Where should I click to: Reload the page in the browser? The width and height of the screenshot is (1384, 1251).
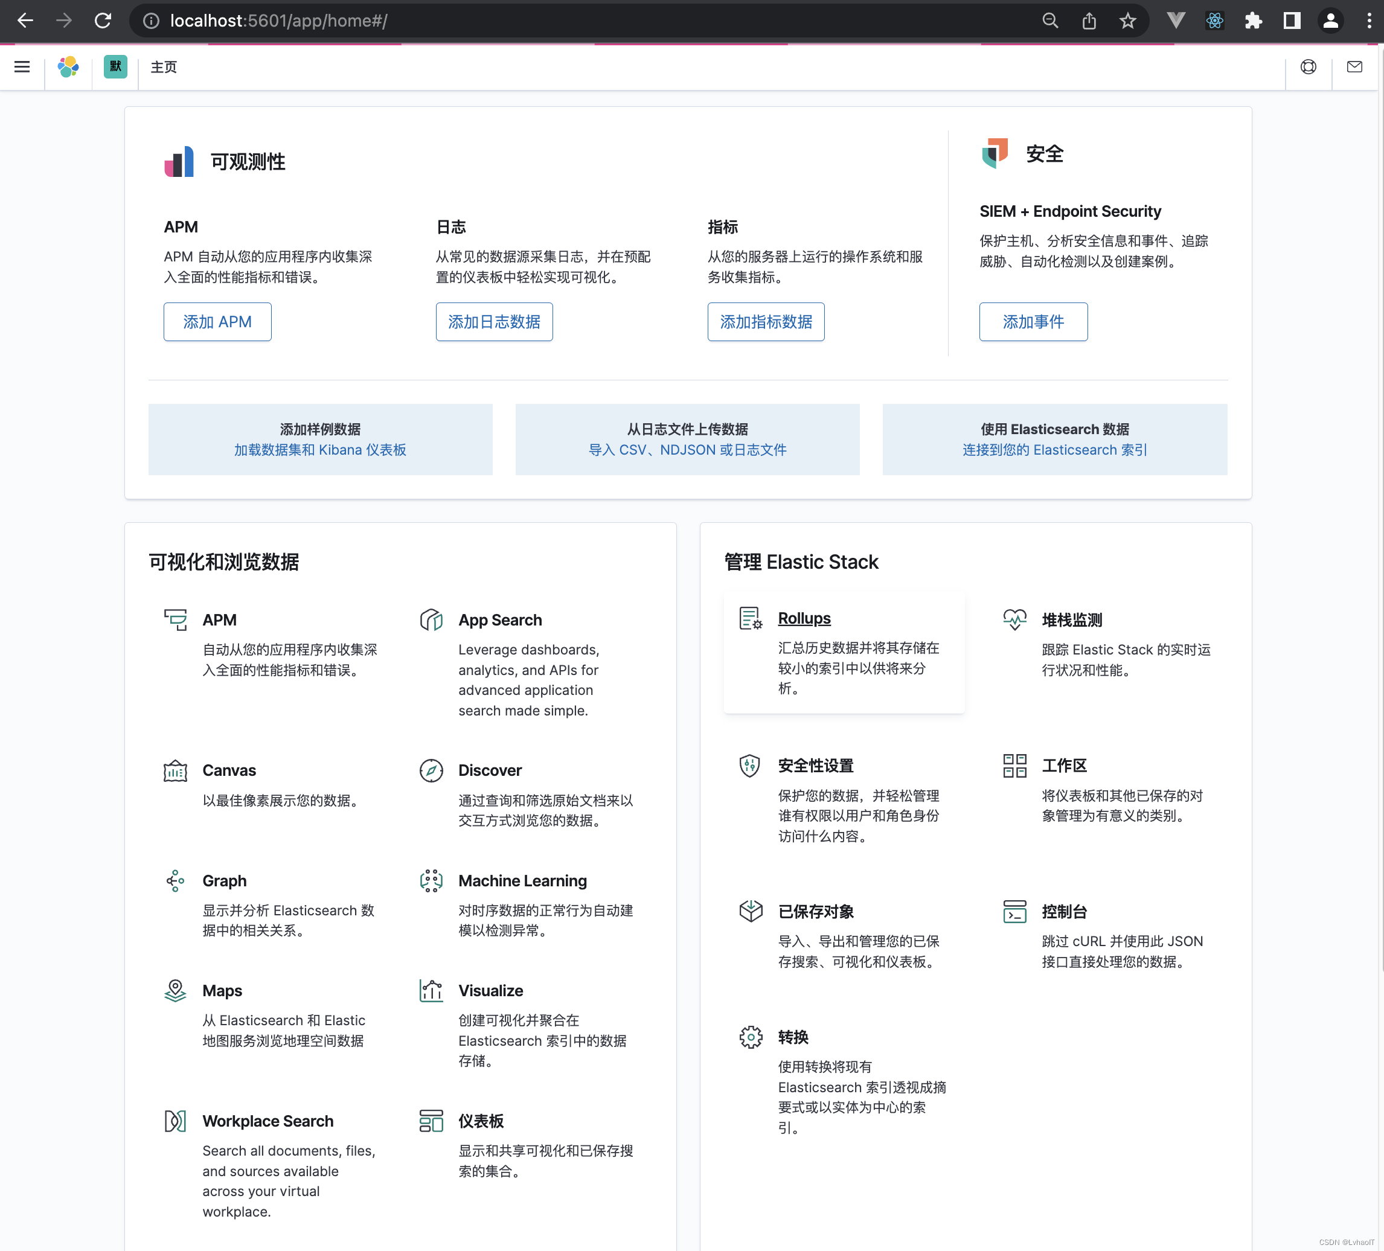click(x=103, y=21)
